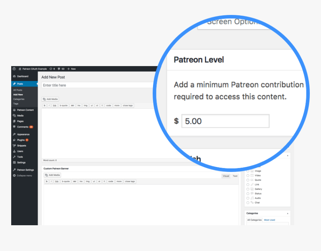Collapse the Categories panel with its arrow
This screenshot has width=321, height=251.
click(x=287, y=213)
